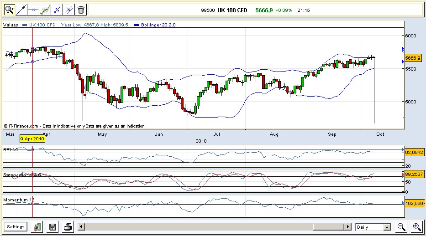This screenshot has height=236, width=426.
Task: Click the 2010 year axis label
Action: pos(201,141)
